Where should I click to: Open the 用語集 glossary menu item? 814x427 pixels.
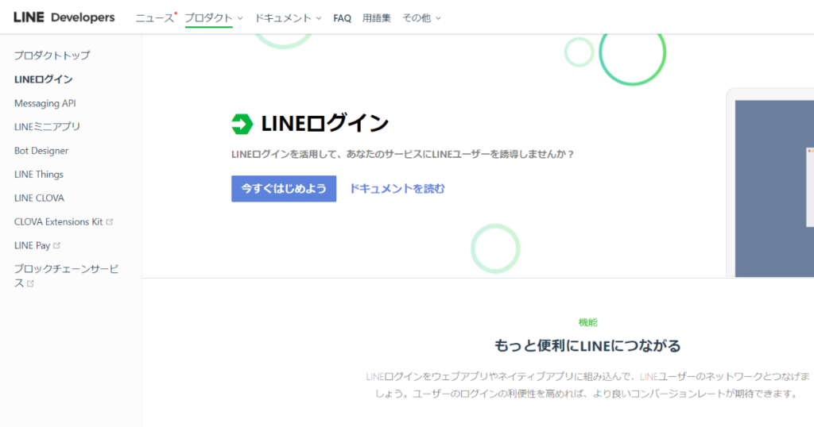pos(376,18)
